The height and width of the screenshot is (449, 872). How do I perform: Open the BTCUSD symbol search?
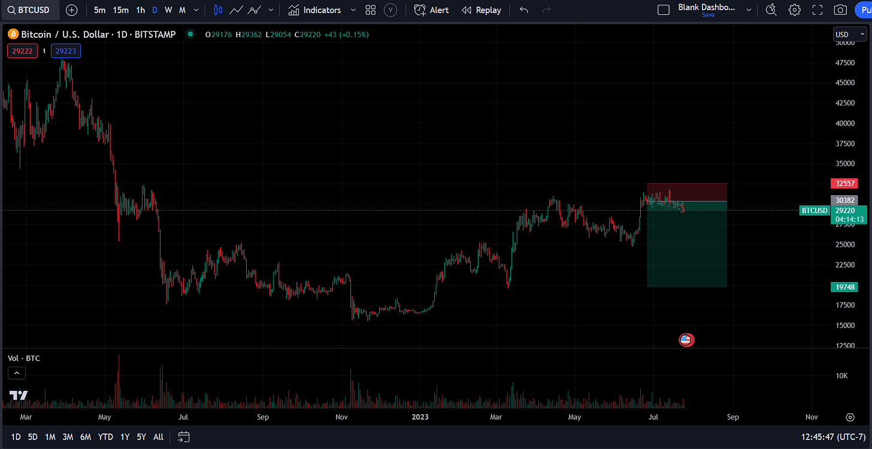(29, 10)
